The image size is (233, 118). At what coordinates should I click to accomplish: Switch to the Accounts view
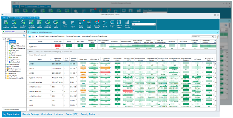[x=77, y=36]
